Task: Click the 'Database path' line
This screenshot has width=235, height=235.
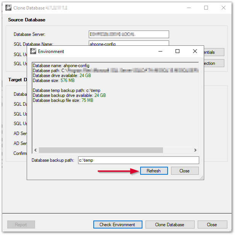Action: point(115,71)
